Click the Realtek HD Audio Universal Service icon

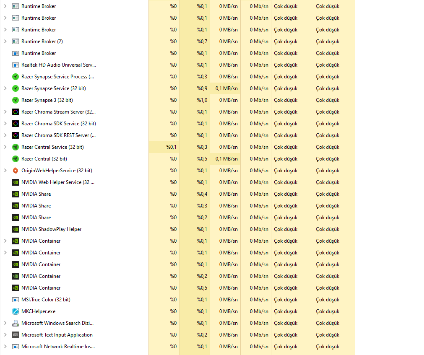[x=16, y=65]
